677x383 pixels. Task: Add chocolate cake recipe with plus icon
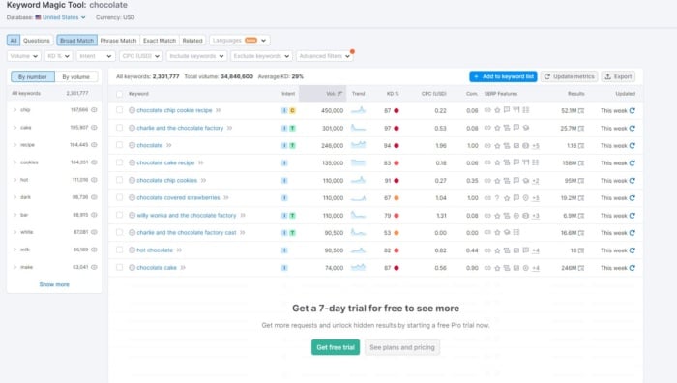tap(132, 162)
